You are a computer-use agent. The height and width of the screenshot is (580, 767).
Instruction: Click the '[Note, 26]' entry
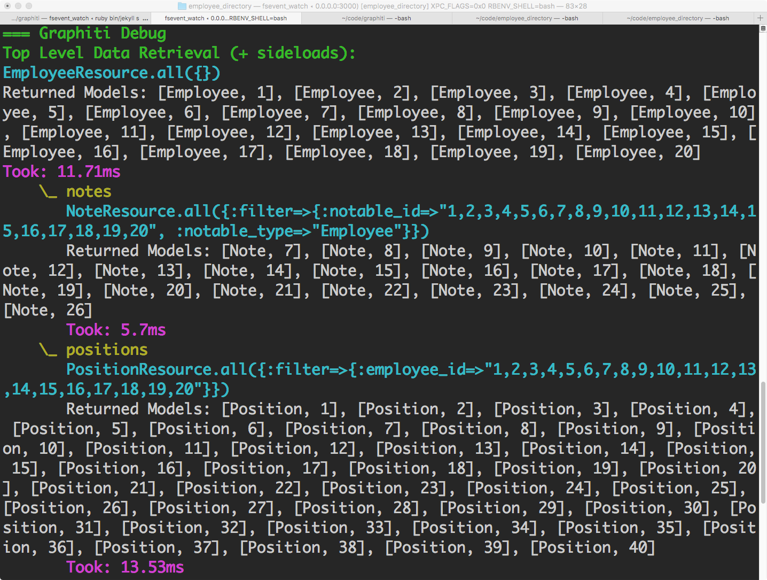[48, 310]
